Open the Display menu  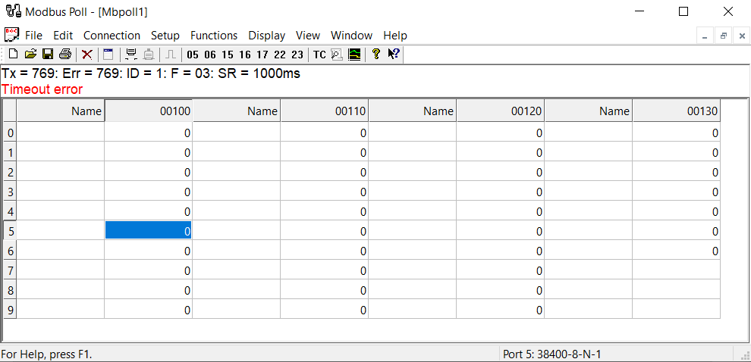[267, 36]
